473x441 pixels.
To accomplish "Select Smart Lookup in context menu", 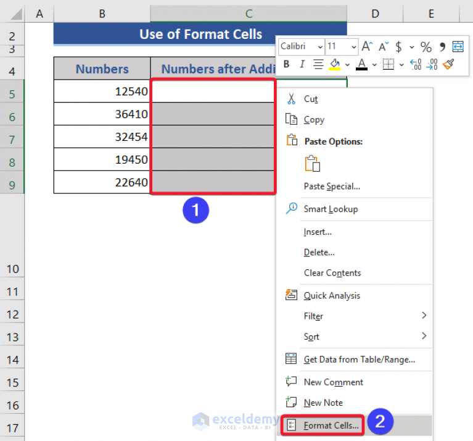I will [355, 209].
